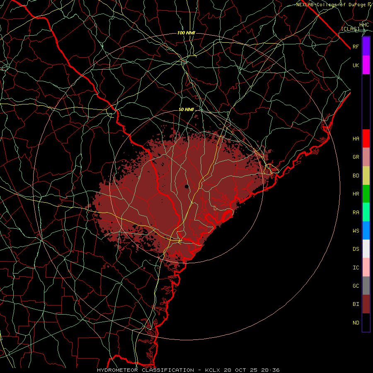Click the GR legend label
The height and width of the screenshot is (373, 373).
tap(356, 157)
